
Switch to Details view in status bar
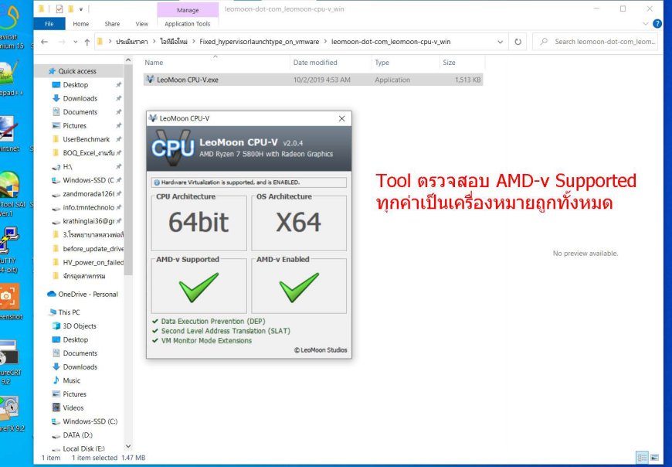(x=642, y=458)
